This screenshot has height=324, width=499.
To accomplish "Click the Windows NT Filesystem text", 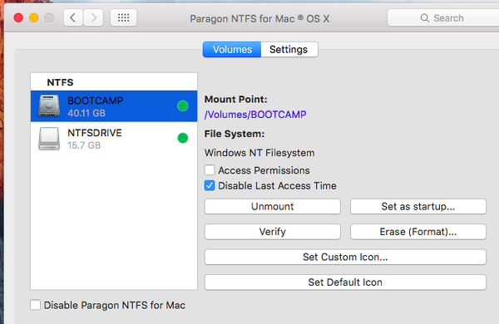I will tap(259, 153).
